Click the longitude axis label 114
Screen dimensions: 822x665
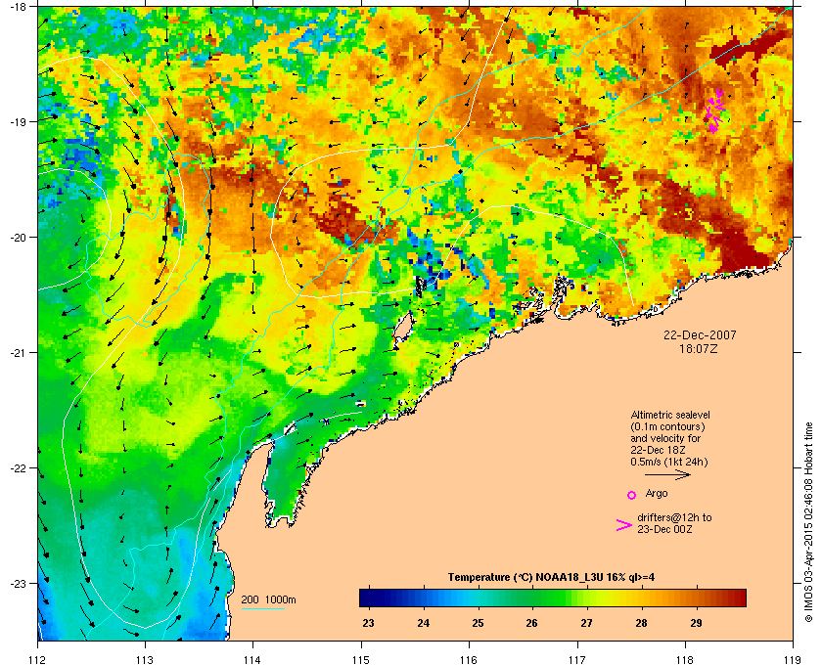253,659
